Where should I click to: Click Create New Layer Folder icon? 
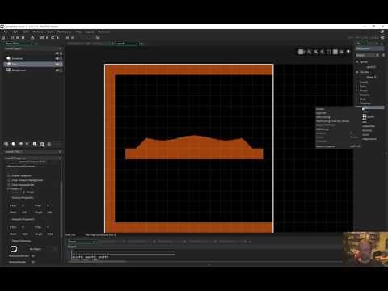(42, 144)
